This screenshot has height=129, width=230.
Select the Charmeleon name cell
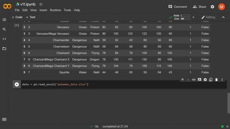pos(61,47)
